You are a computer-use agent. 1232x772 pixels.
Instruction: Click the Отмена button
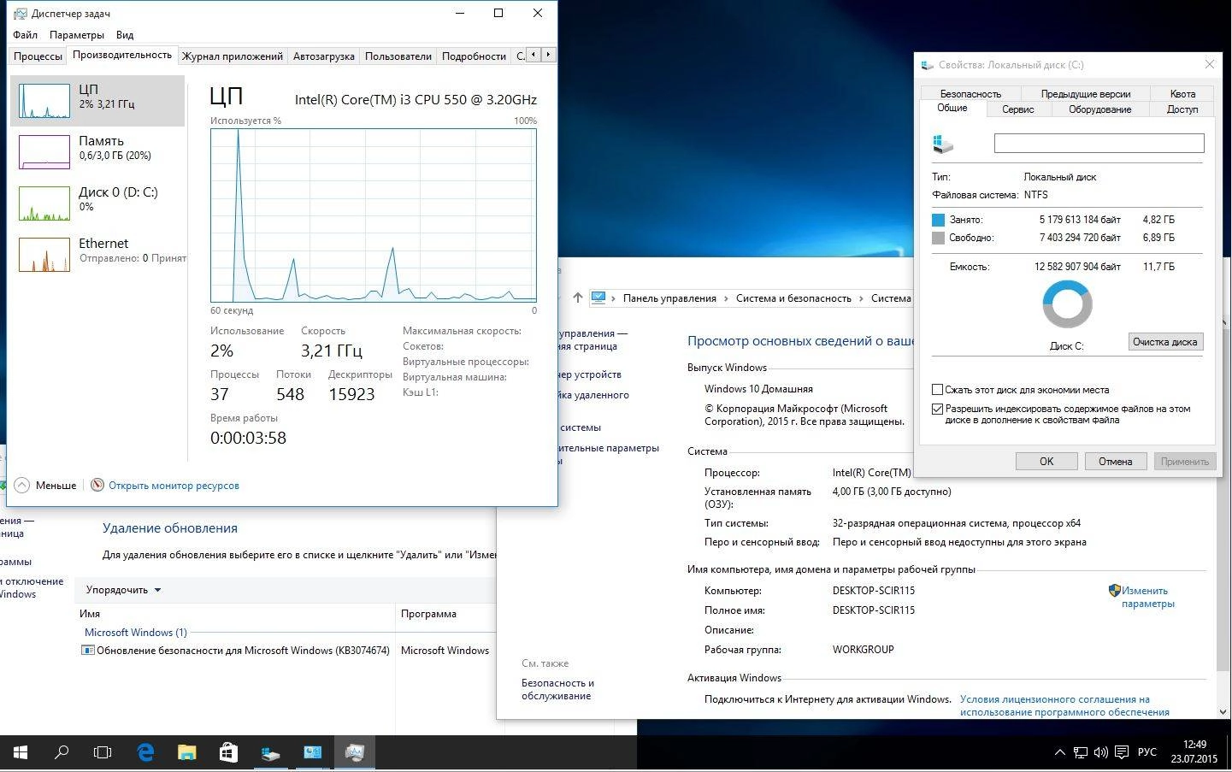1115,462
